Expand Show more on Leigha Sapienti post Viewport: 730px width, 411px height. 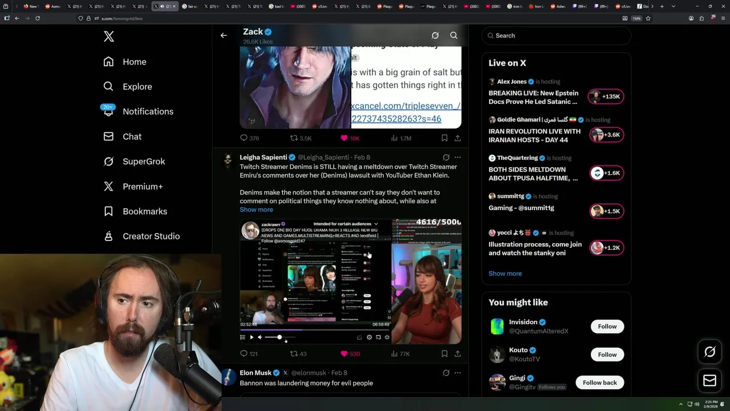tap(256, 209)
